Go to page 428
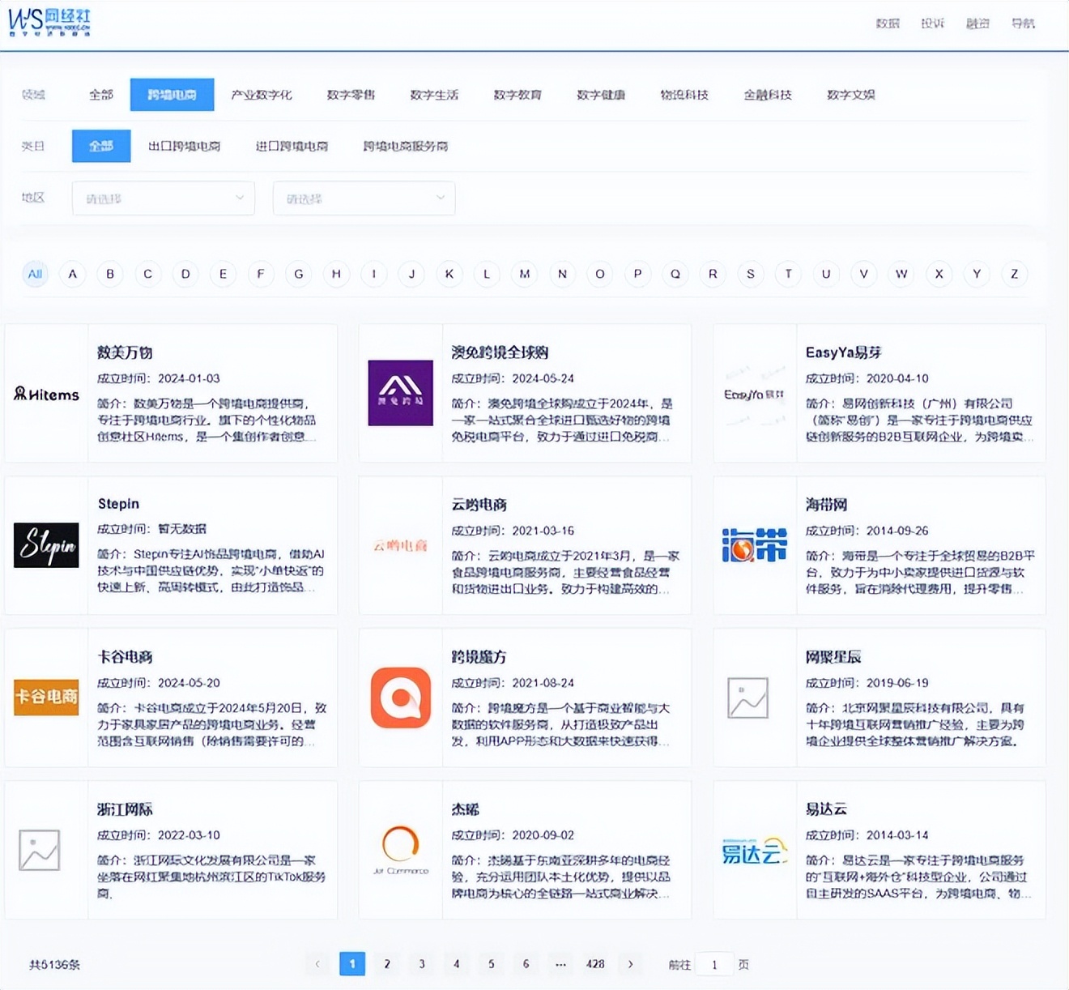This screenshot has height=990, width=1069. click(x=595, y=964)
